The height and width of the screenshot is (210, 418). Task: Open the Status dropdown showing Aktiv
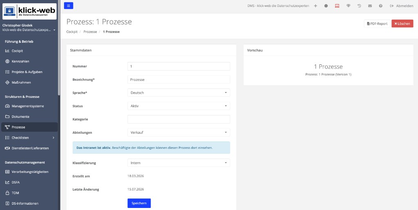(x=179, y=106)
